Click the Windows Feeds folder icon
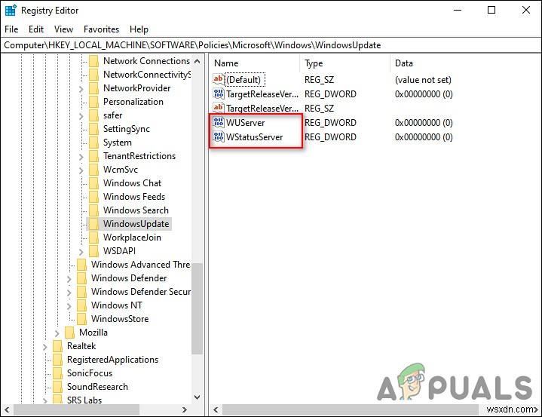This screenshot has height=417, width=542. point(93,197)
